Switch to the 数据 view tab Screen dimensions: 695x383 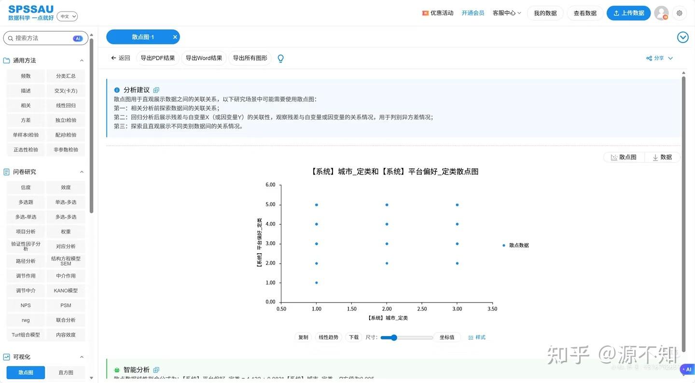(x=662, y=157)
